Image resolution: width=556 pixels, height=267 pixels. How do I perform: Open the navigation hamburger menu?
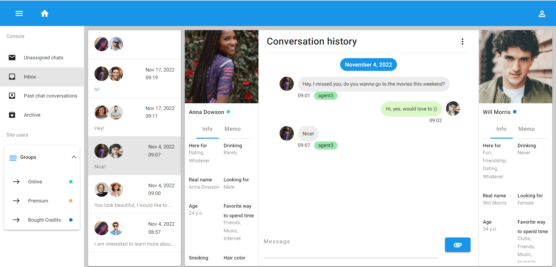(19, 13)
